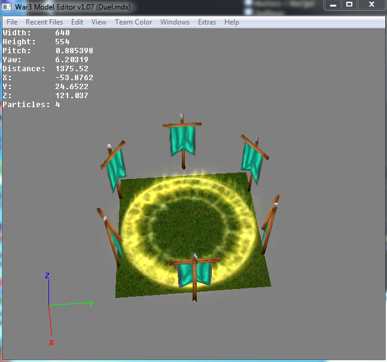The image size is (387, 362).
Task: Close the War3 Model Editor window
Action: (371, 4)
